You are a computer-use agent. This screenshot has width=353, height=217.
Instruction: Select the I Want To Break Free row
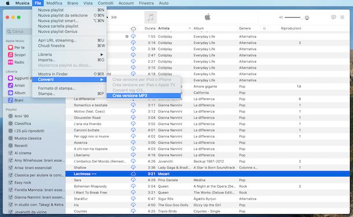pos(208,193)
